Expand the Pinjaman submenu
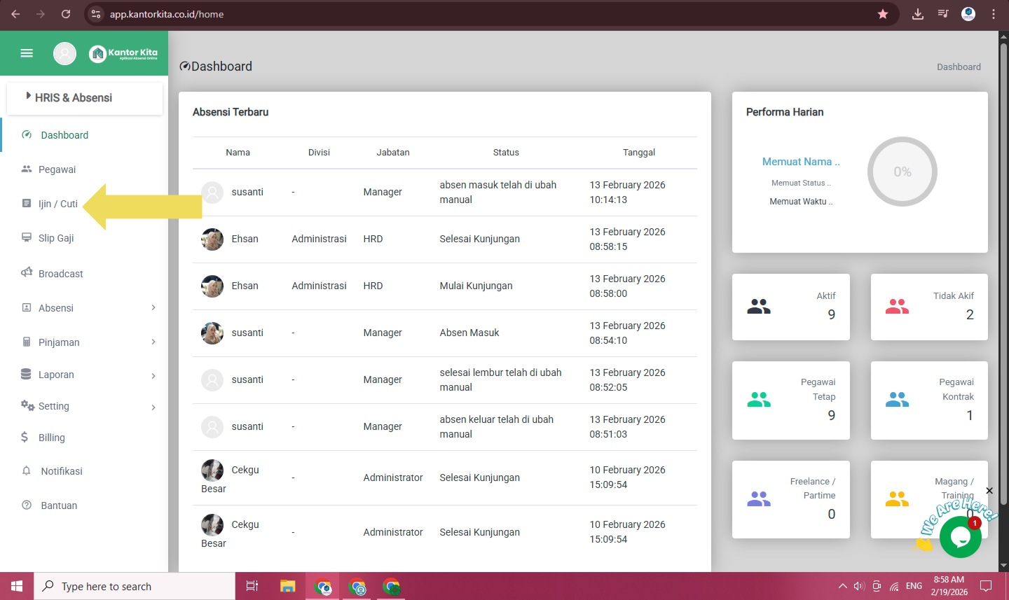Viewport: 1009px width, 600px height. click(153, 342)
